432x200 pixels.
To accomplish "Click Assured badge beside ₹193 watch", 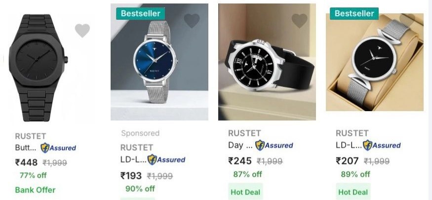I will (x=166, y=160).
